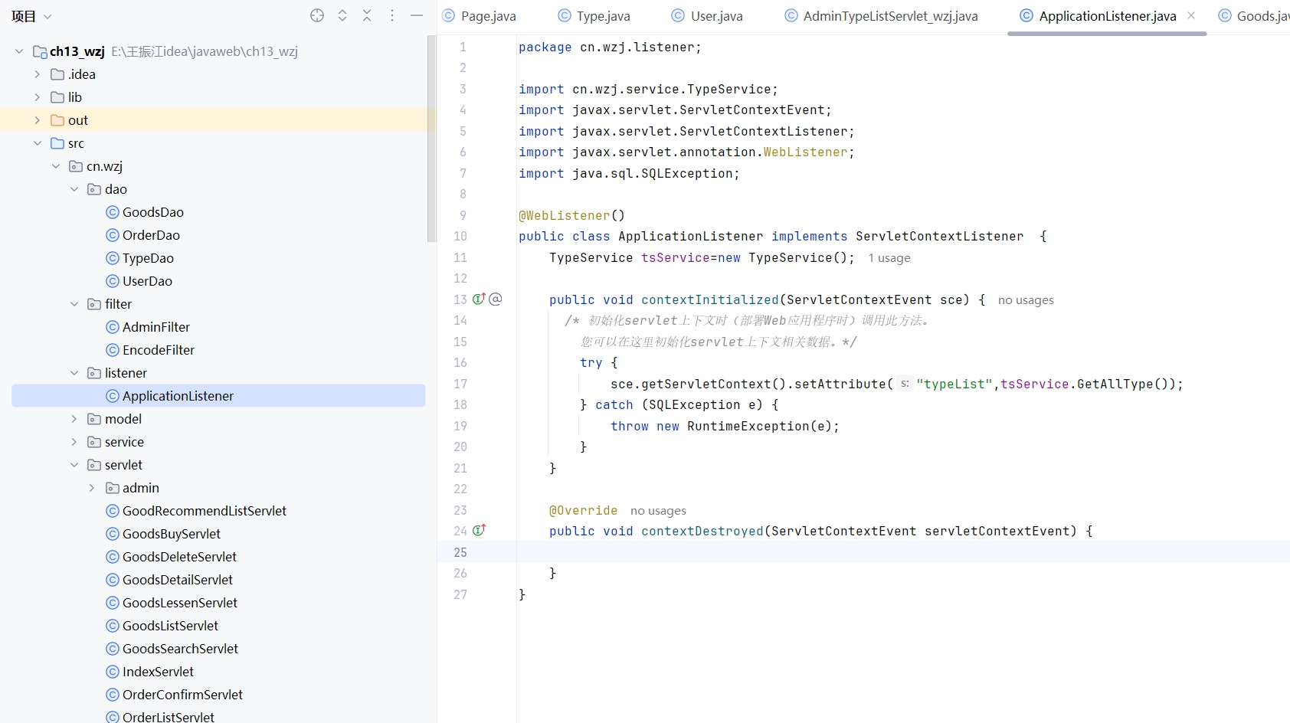Click the @ annotation gutter icon on line 13
Image resolution: width=1290 pixels, height=723 pixels.
coord(496,299)
